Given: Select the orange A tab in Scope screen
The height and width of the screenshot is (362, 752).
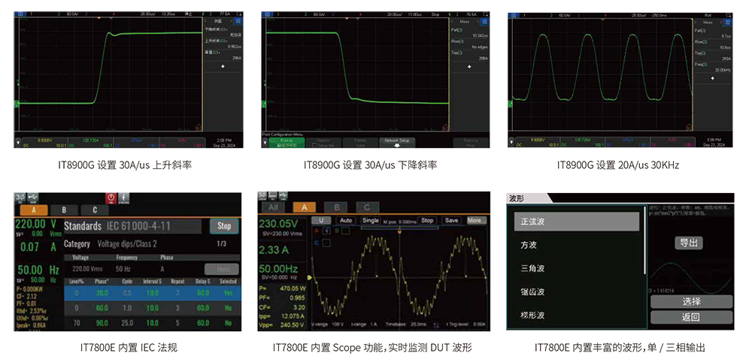Looking at the screenshot, I should (x=305, y=207).
